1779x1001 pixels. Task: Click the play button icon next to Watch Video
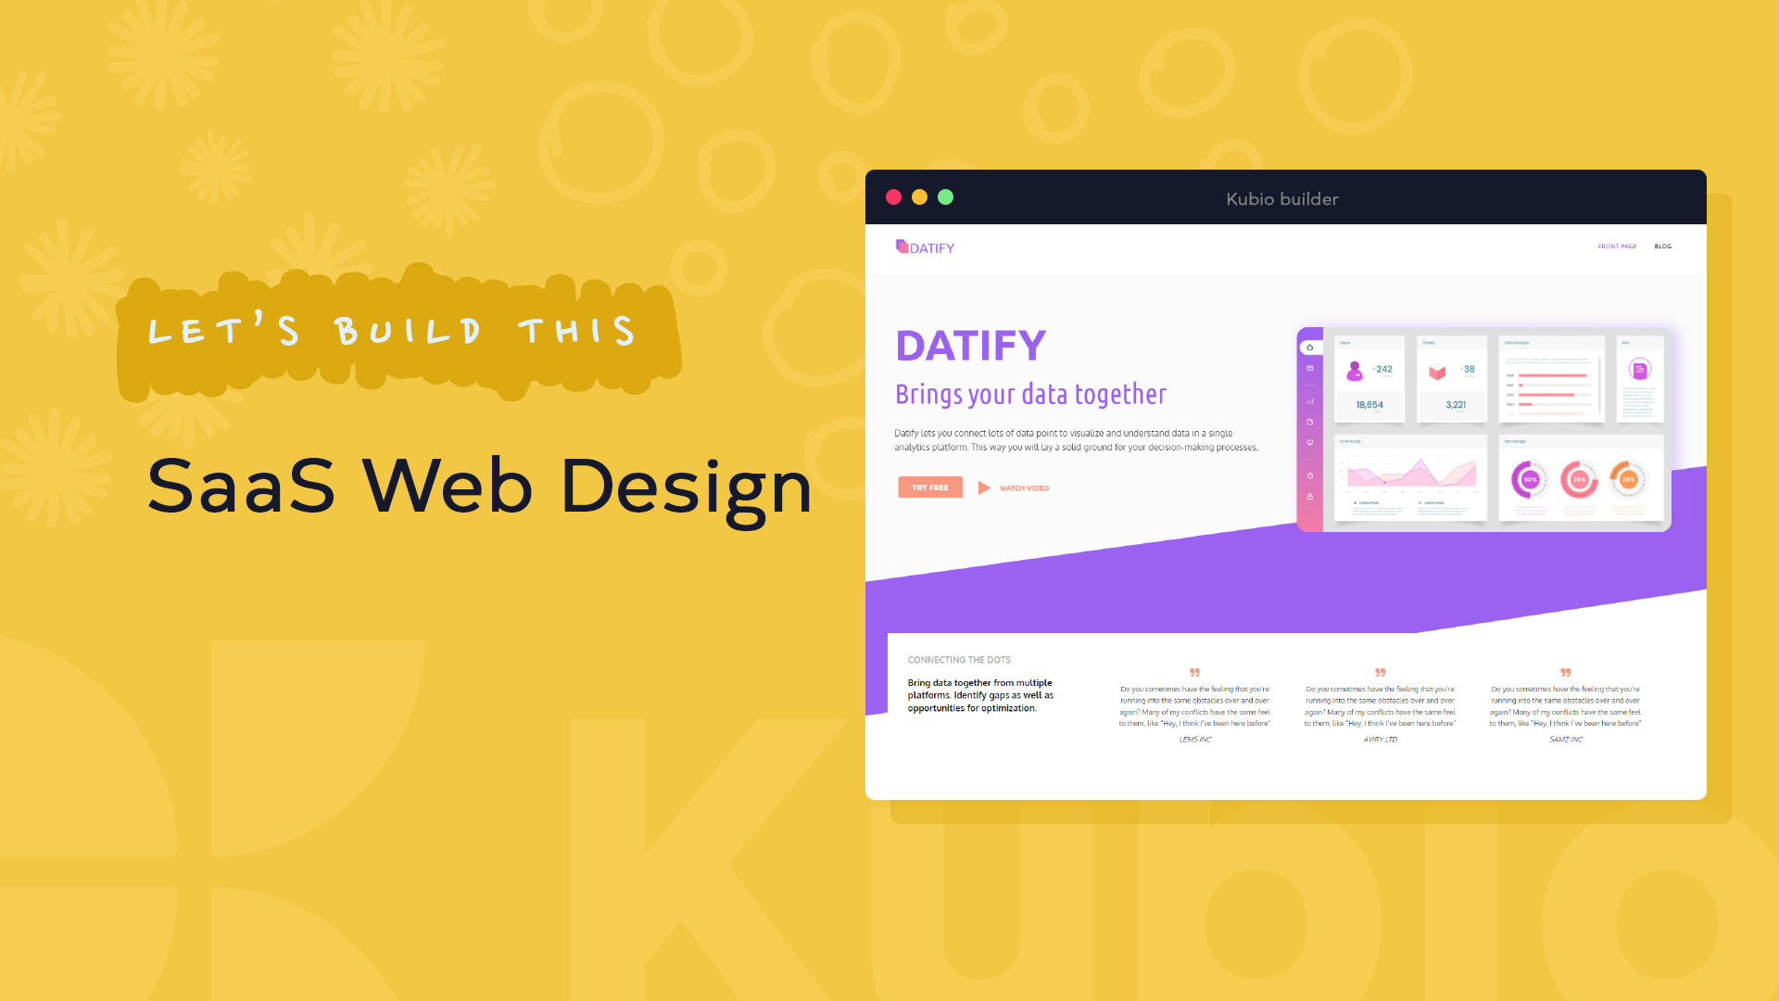click(984, 488)
